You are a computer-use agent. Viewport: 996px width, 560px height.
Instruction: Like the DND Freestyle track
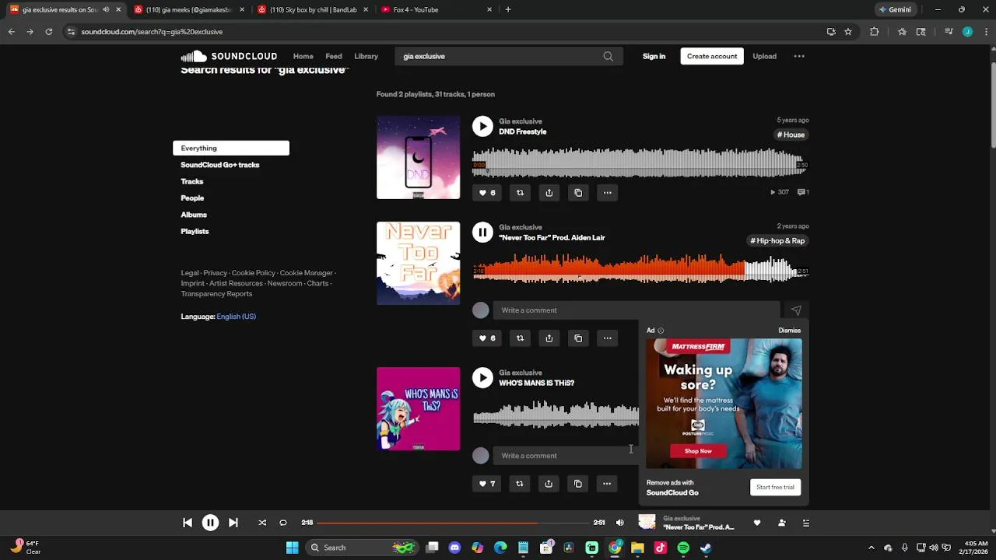tap(486, 193)
